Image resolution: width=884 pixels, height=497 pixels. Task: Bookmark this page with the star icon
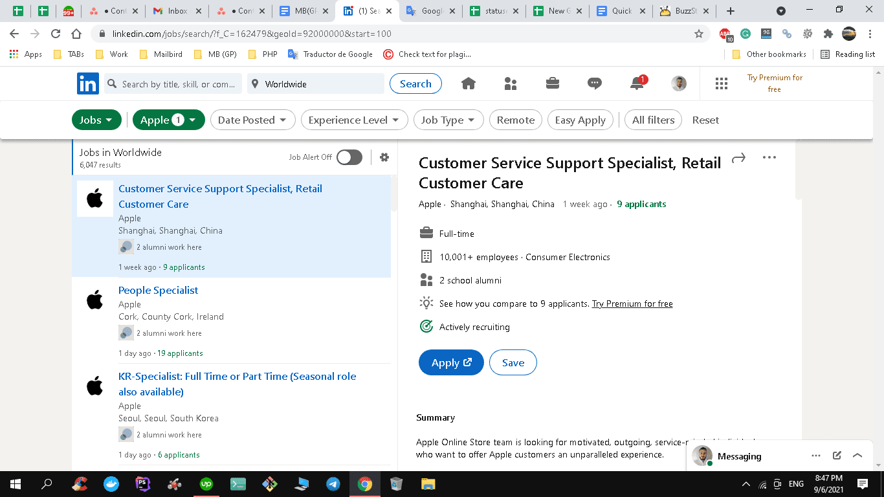coord(699,34)
